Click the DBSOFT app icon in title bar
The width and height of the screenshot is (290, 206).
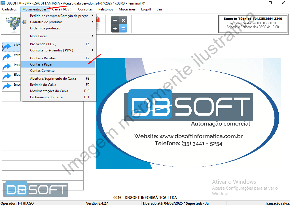tap(3, 3)
